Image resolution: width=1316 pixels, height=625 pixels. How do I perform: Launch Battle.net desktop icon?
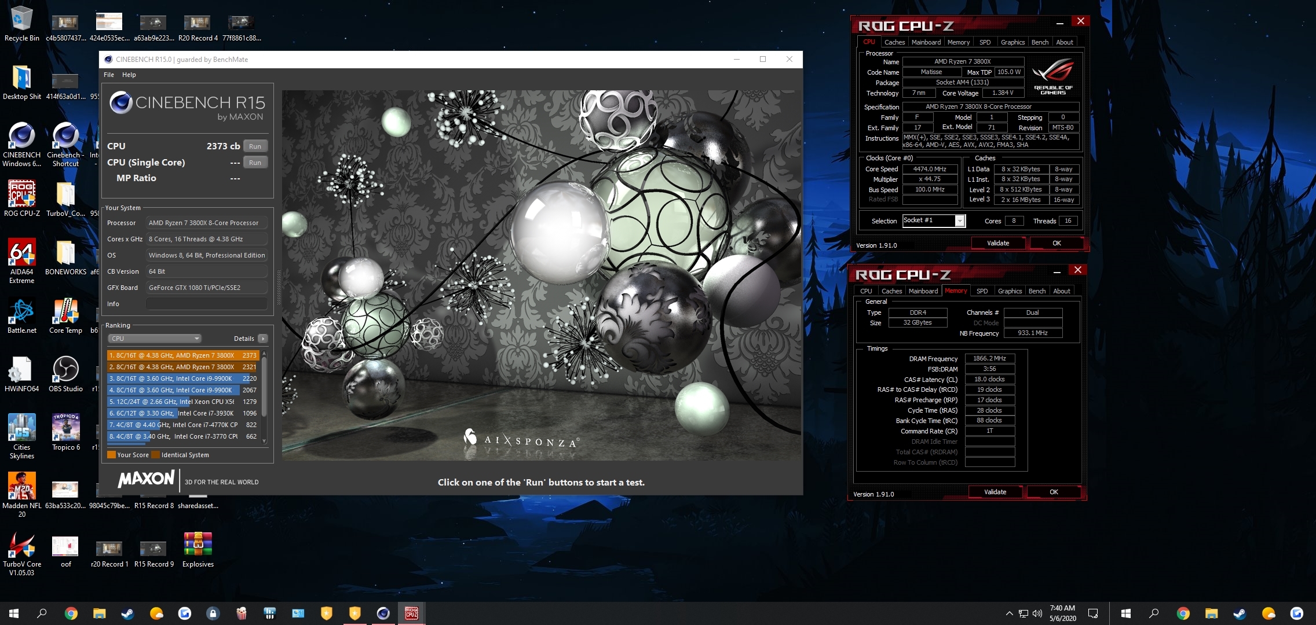coord(21,316)
